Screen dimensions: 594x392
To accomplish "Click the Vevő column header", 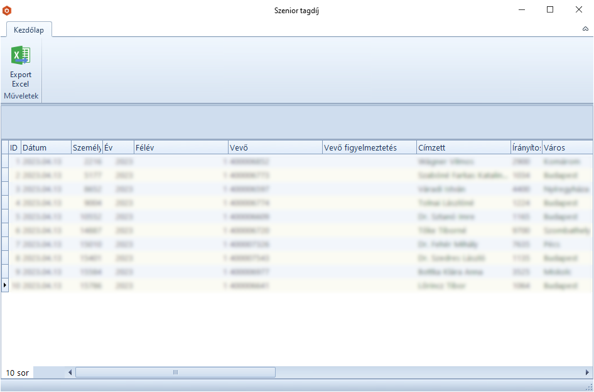I will (274, 148).
